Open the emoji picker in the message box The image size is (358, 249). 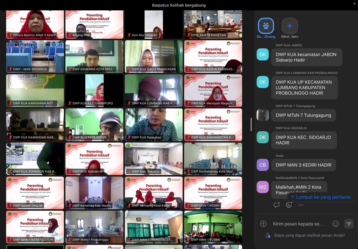(x=336, y=224)
